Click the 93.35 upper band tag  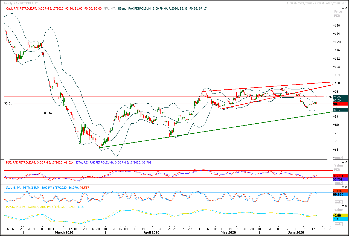point(341,97)
